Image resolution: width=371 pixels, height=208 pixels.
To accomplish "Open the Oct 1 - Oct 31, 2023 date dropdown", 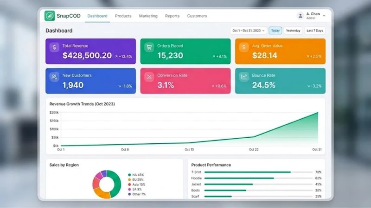I will coord(248,31).
